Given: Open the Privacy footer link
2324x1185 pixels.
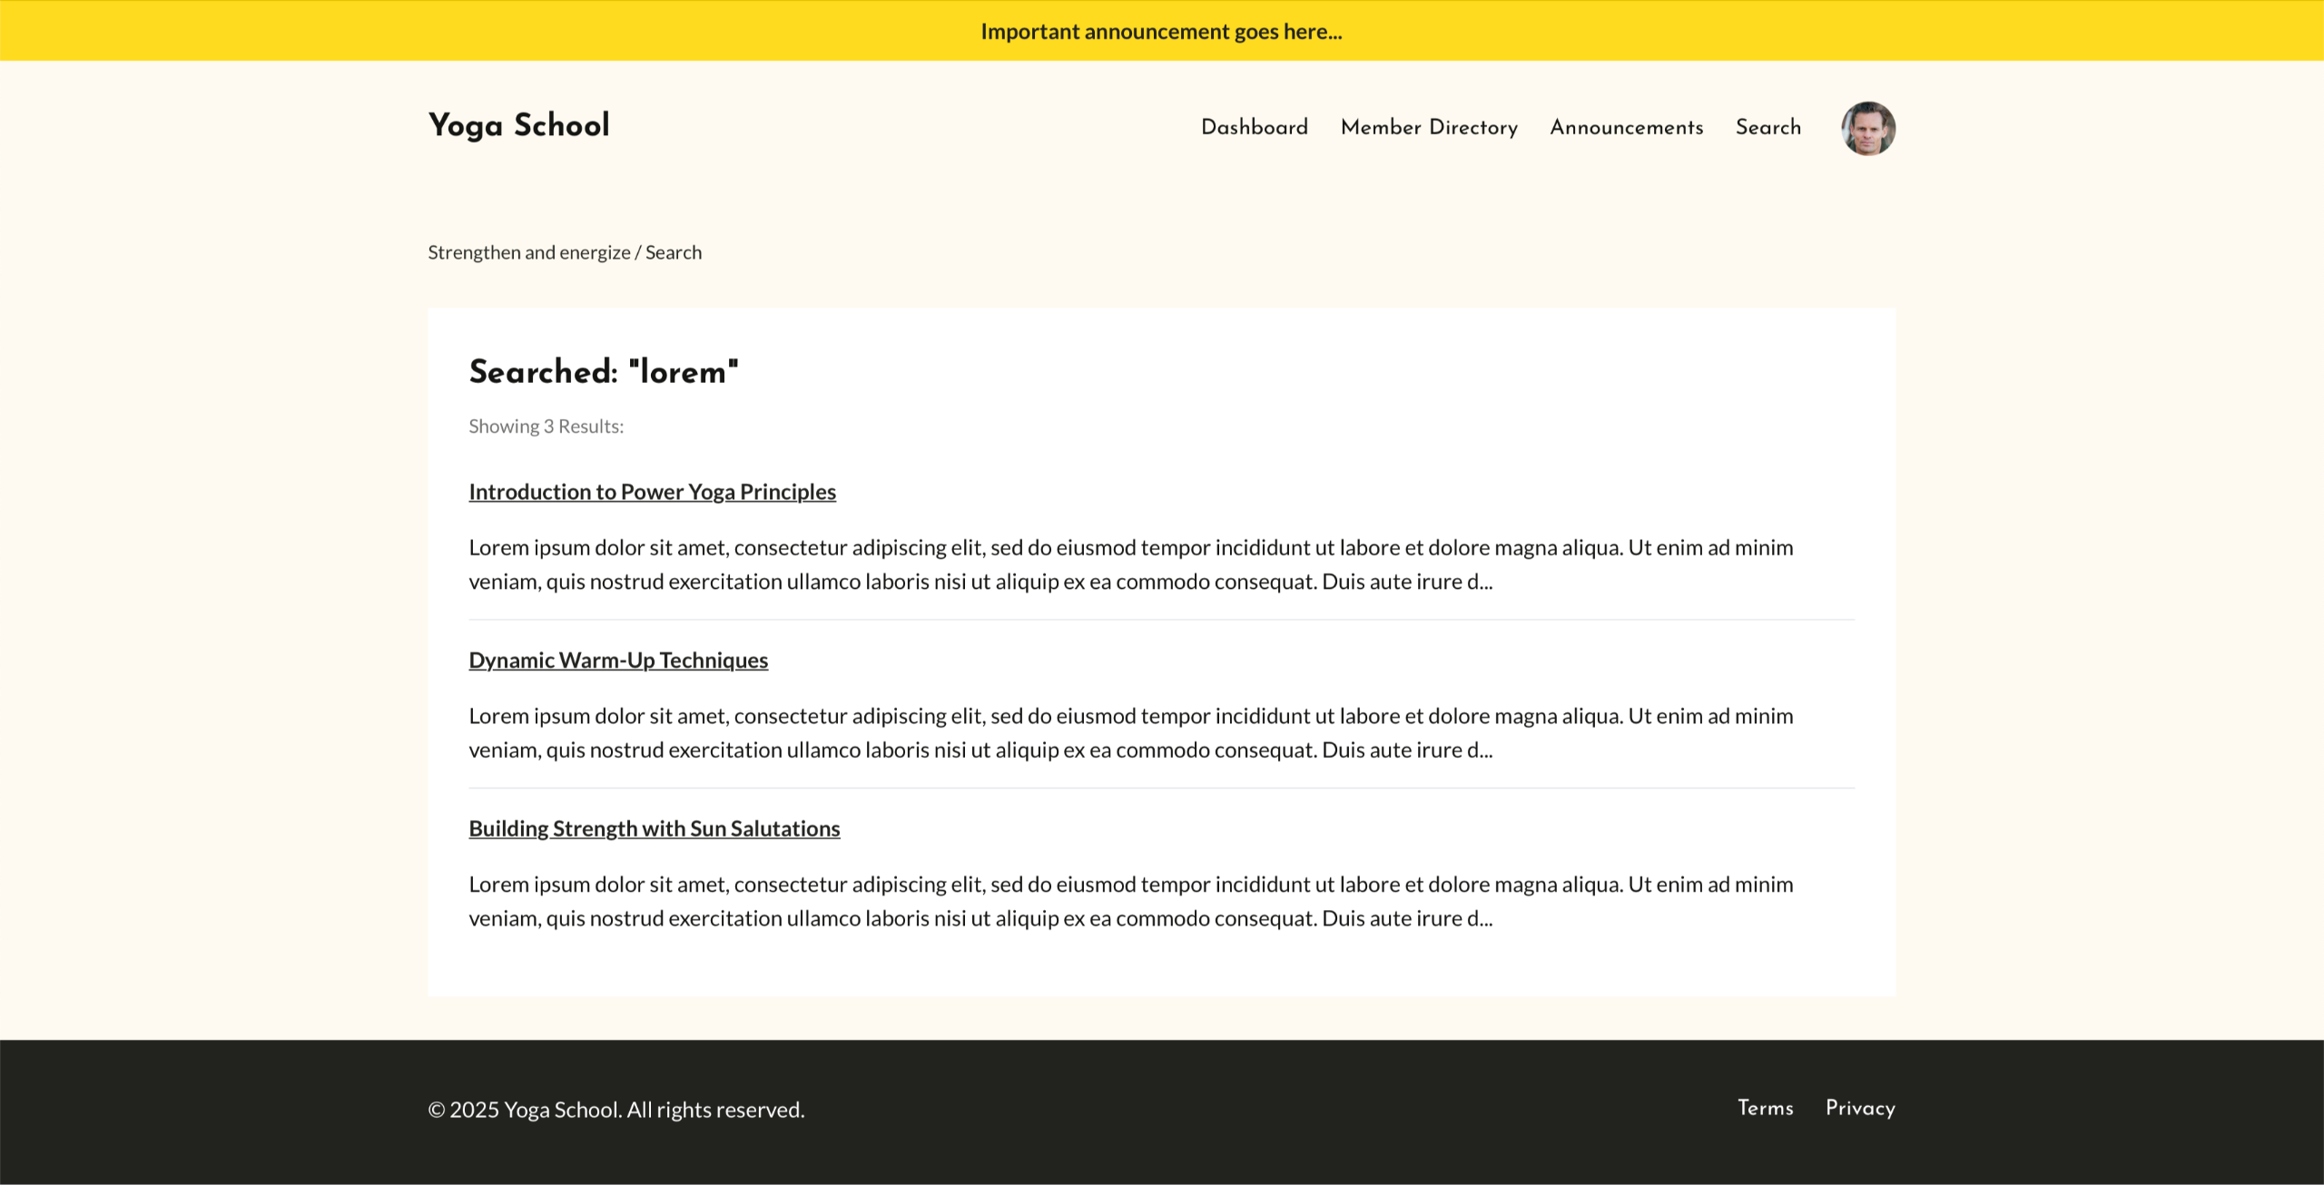Looking at the screenshot, I should (1859, 1108).
